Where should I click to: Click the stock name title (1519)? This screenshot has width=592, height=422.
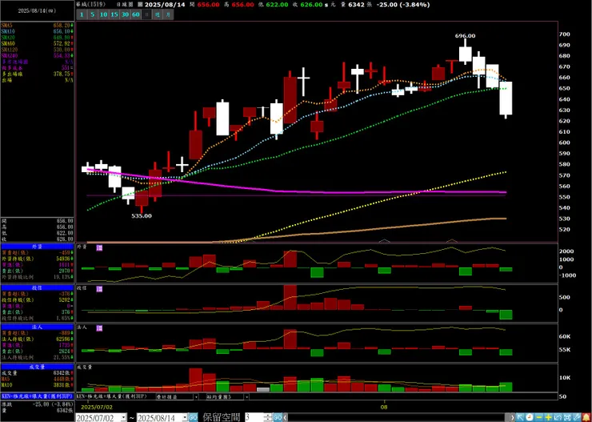(x=91, y=5)
